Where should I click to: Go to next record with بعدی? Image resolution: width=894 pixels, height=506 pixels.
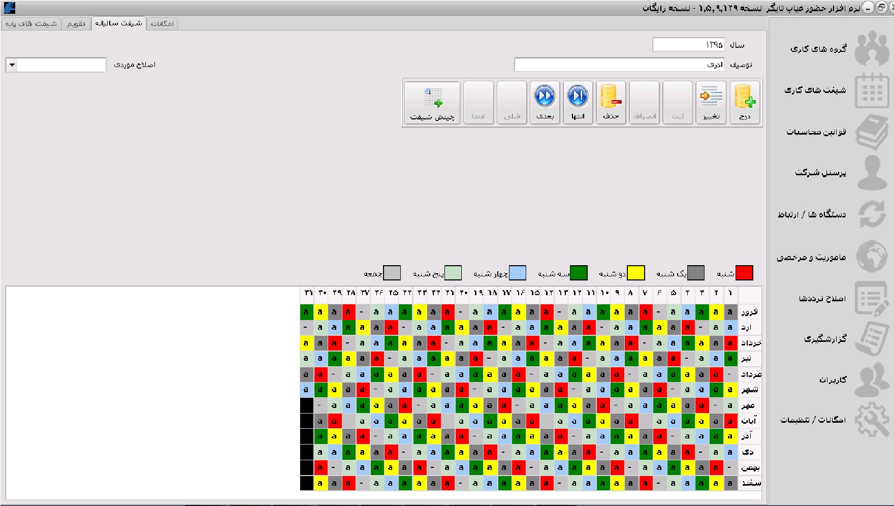545,102
